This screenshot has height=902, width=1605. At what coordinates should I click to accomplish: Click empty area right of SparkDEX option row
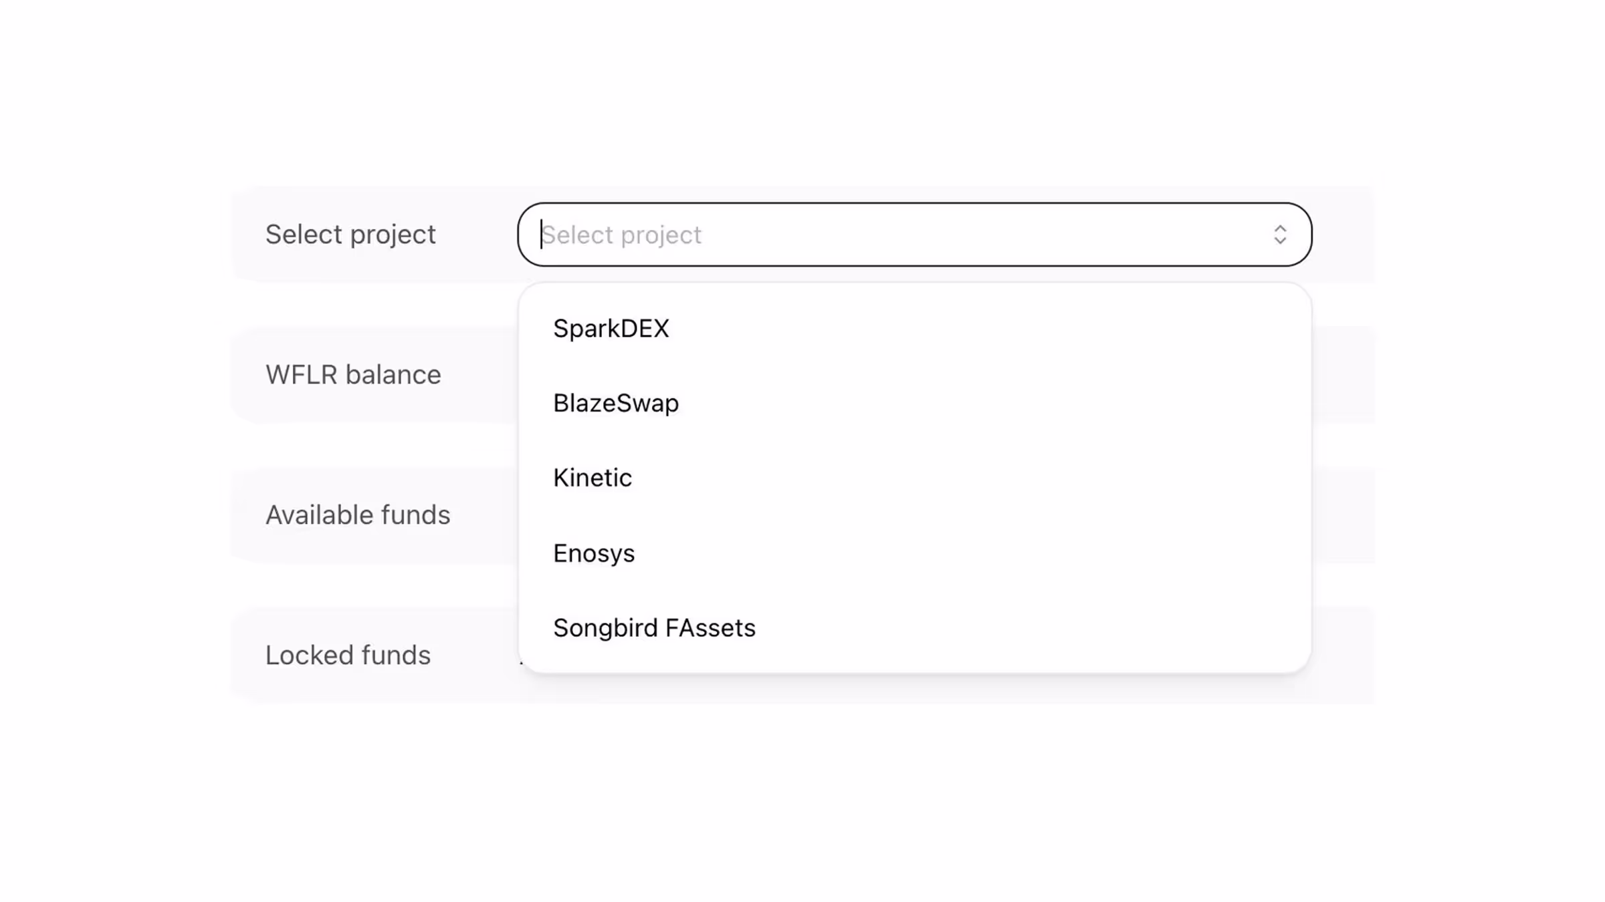coord(1003,329)
